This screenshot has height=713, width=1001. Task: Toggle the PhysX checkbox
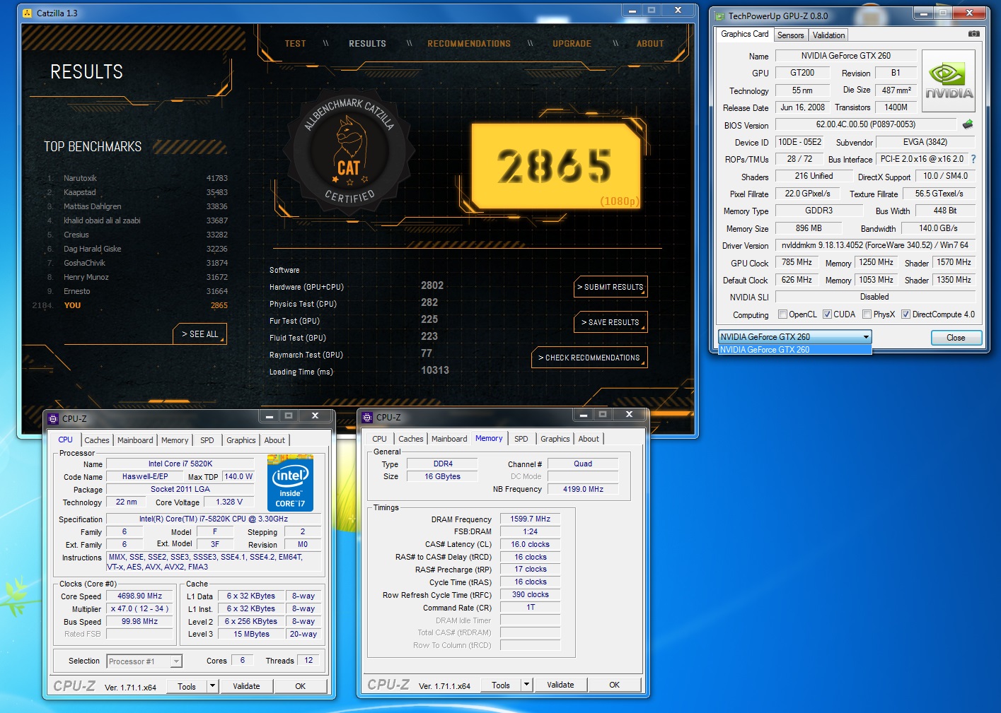click(x=867, y=314)
